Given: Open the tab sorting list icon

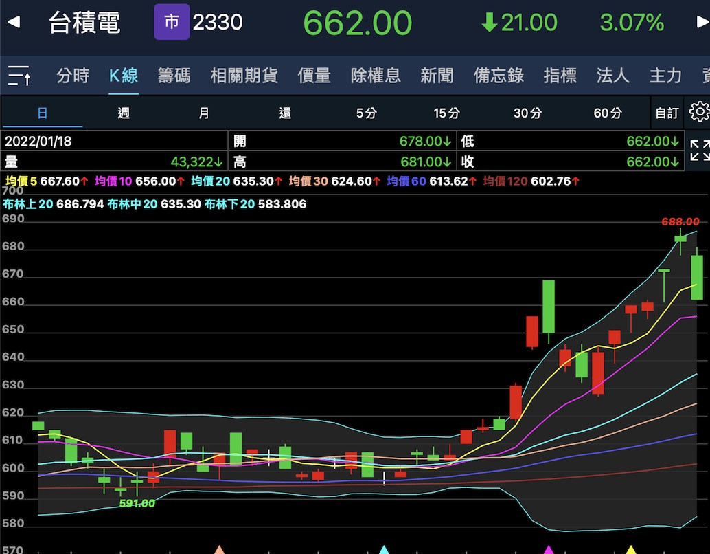Looking at the screenshot, I should 19,76.
